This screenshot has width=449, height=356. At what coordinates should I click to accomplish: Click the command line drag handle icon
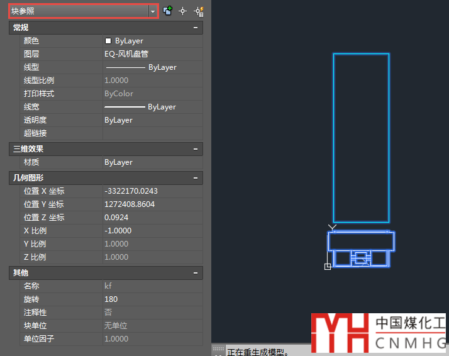pyautogui.click(x=218, y=349)
